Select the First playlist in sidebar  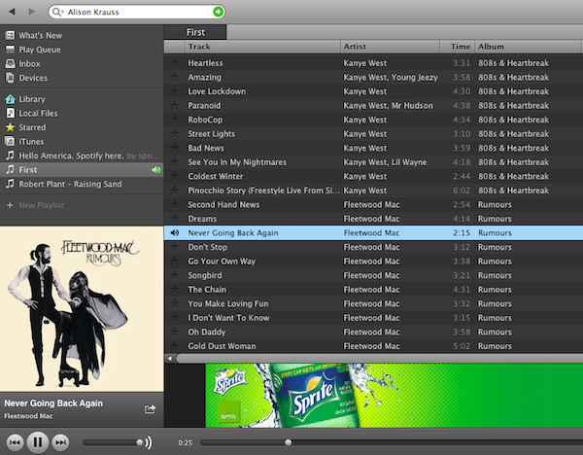click(82, 169)
